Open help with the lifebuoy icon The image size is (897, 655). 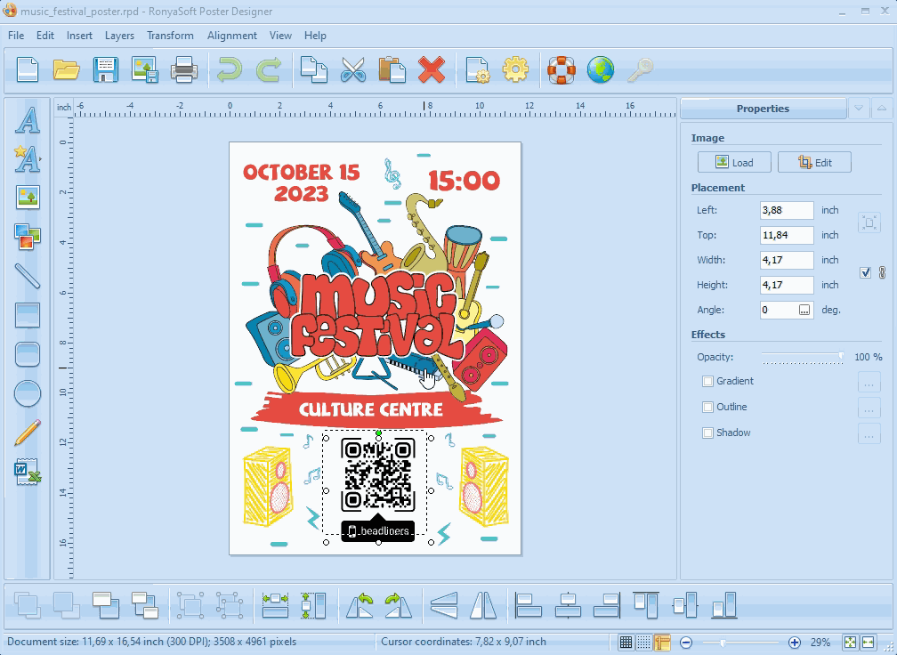pyautogui.click(x=562, y=69)
